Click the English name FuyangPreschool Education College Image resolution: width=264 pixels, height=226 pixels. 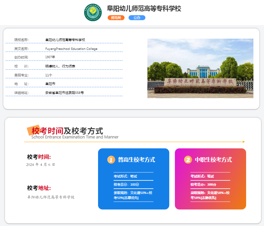coord(71,49)
